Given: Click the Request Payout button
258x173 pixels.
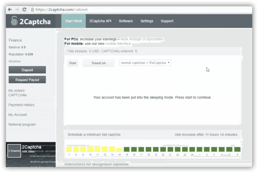Looking at the screenshot, I should (x=27, y=80).
